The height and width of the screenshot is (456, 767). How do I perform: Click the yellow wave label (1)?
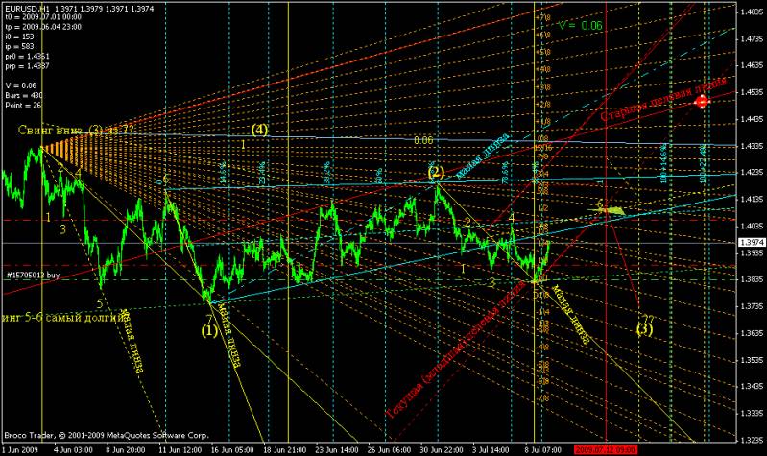pyautogui.click(x=209, y=331)
